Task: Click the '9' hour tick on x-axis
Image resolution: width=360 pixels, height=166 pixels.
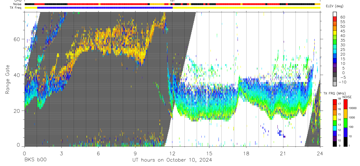Action: coord(135,153)
